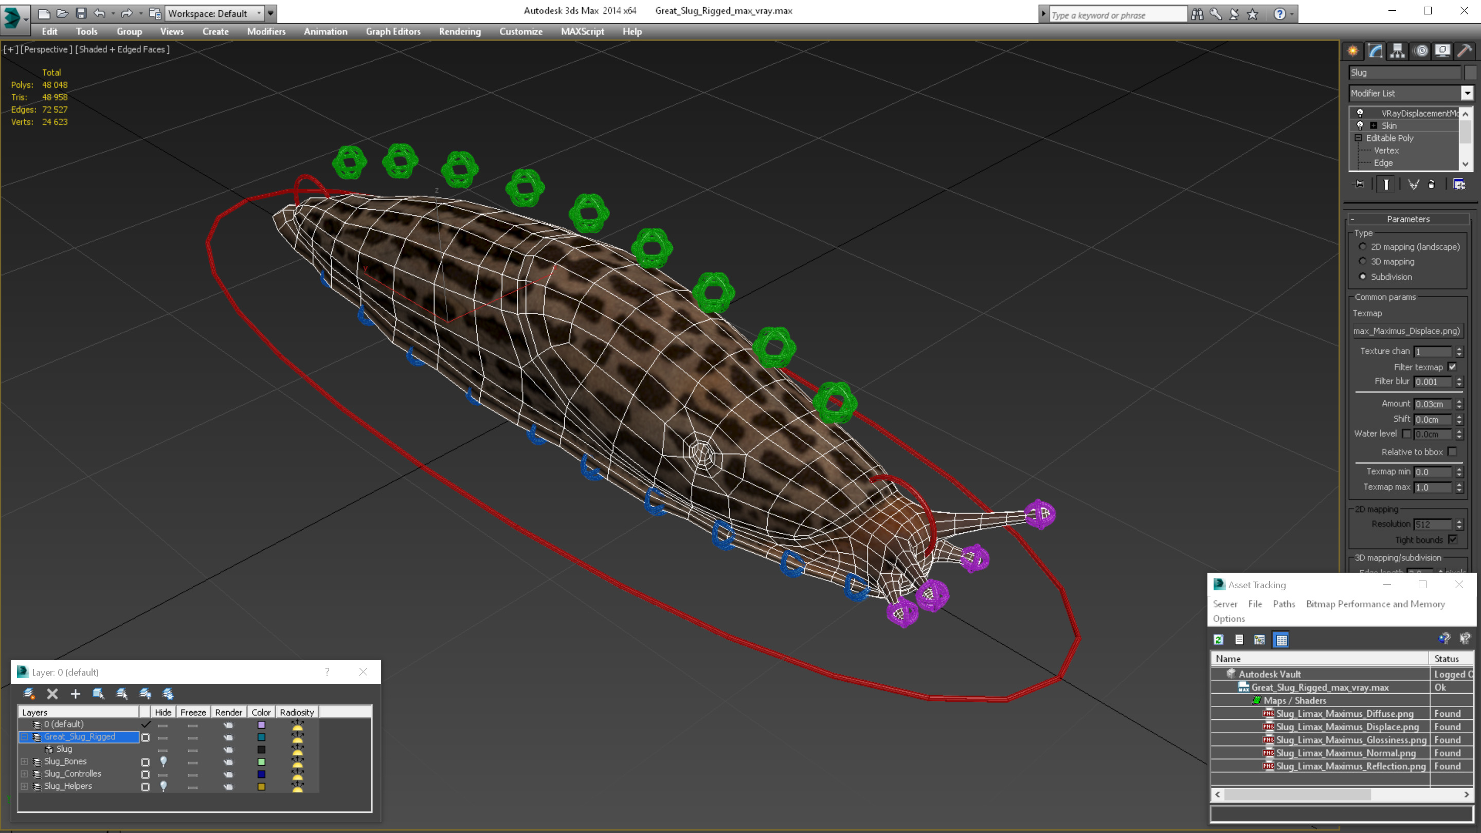
Task: Toggle Filter texmap checkbox
Action: 1452,367
